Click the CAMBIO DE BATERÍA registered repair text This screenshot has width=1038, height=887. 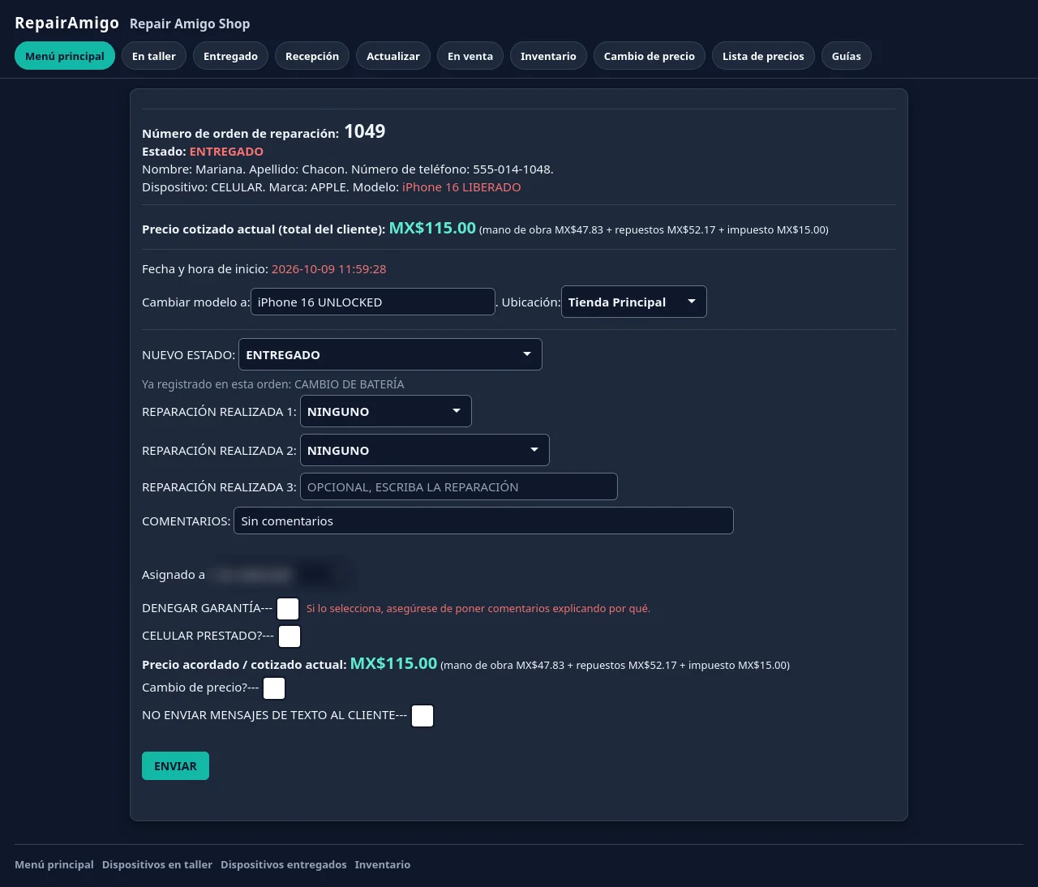(350, 384)
